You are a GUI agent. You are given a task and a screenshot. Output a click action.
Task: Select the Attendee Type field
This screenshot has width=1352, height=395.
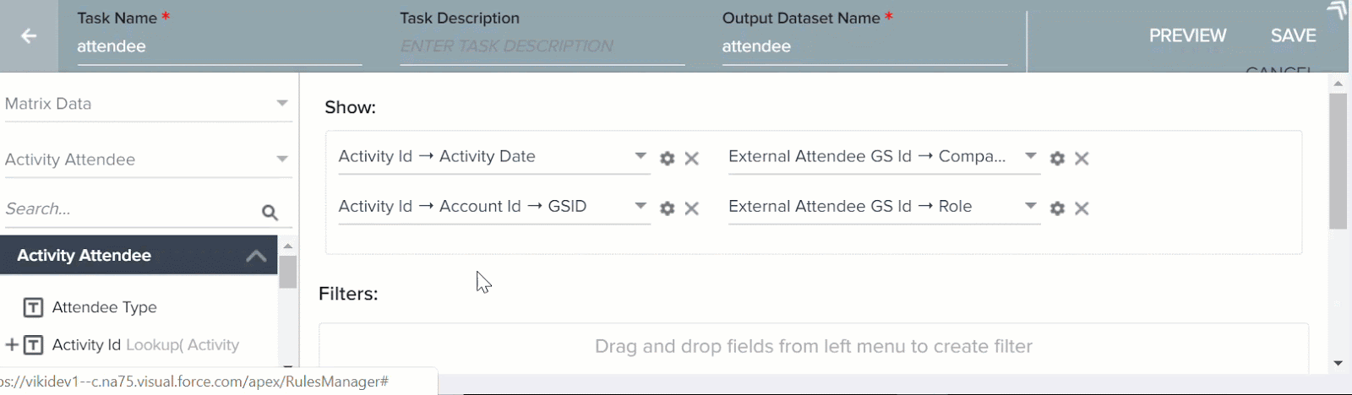click(x=105, y=307)
